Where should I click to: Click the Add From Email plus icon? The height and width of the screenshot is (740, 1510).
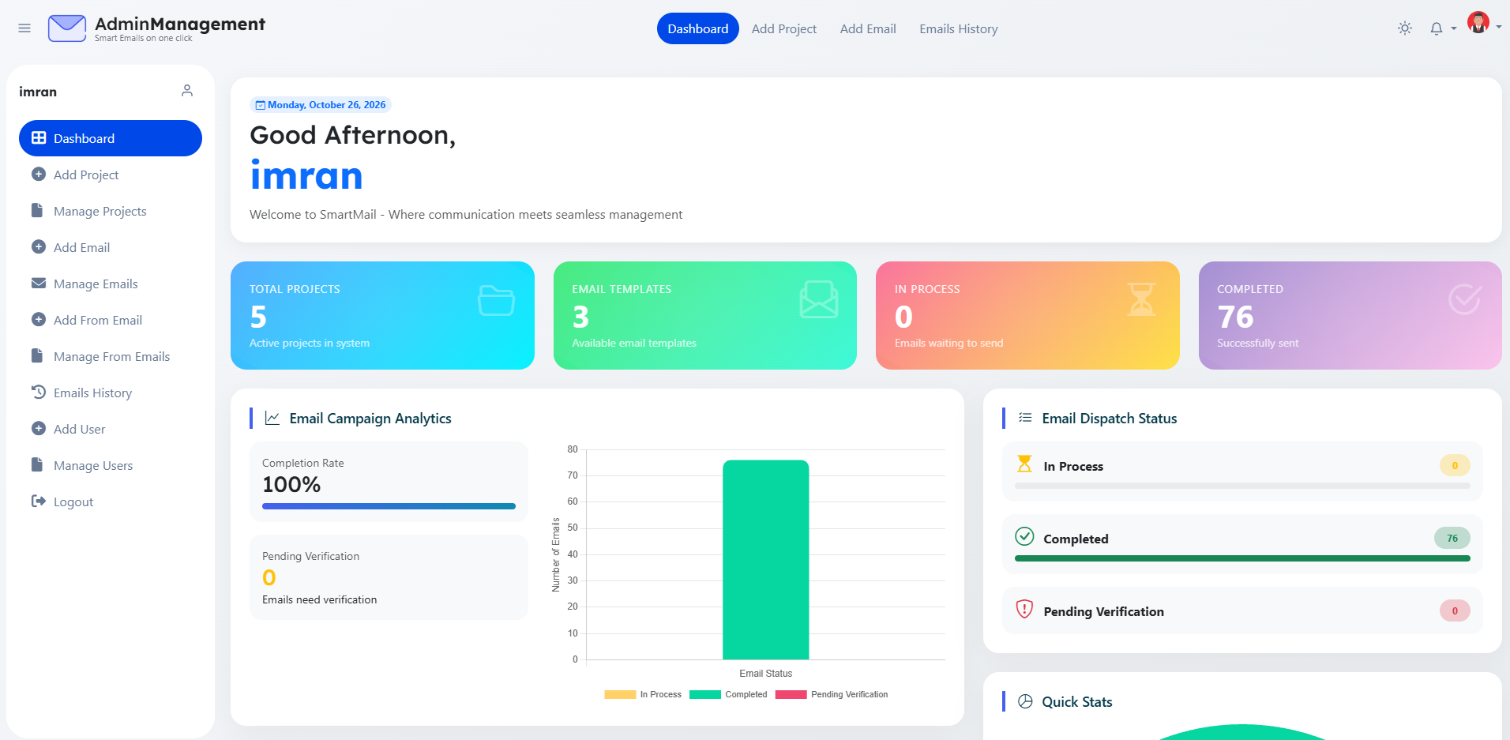[x=39, y=319]
